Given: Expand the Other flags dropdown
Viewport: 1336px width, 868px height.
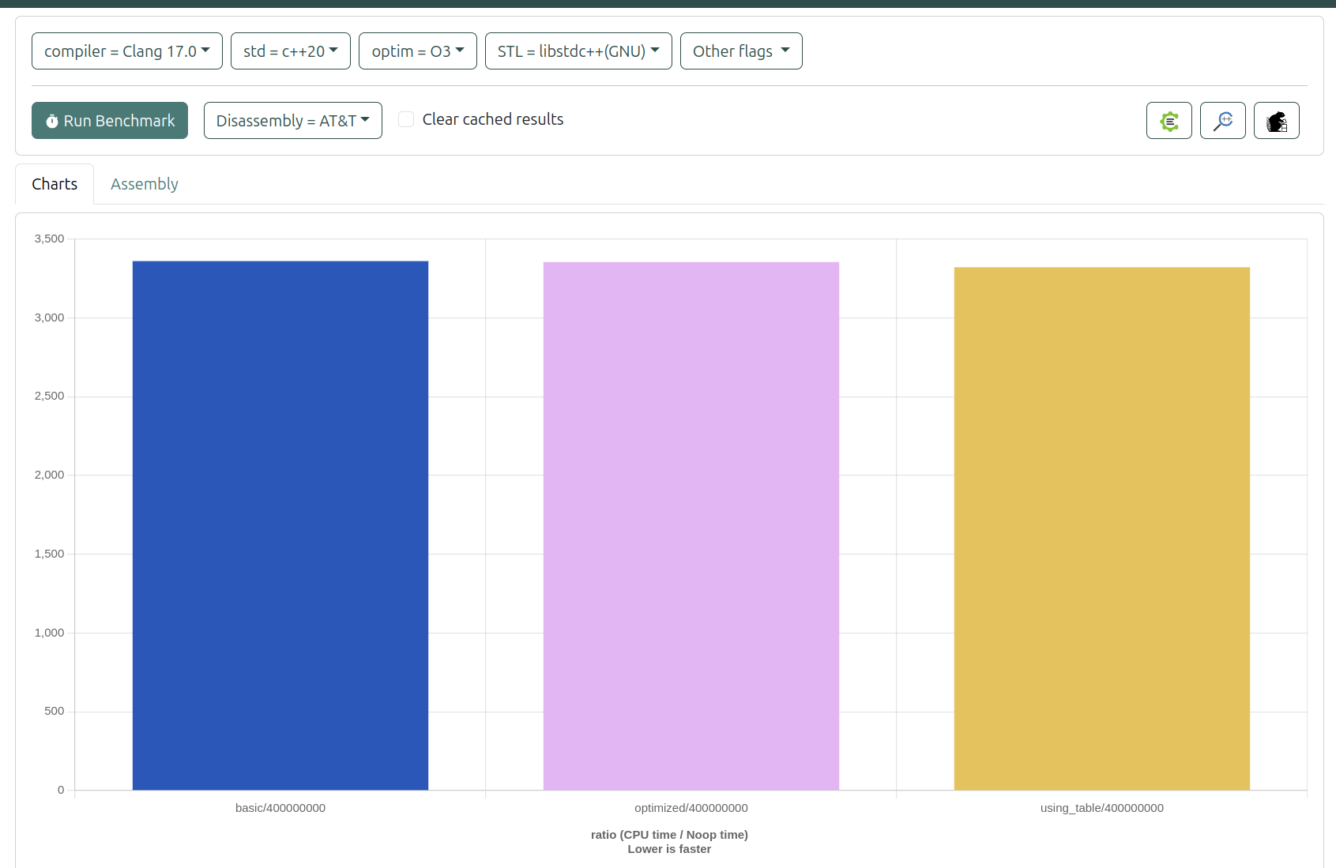Looking at the screenshot, I should (740, 51).
